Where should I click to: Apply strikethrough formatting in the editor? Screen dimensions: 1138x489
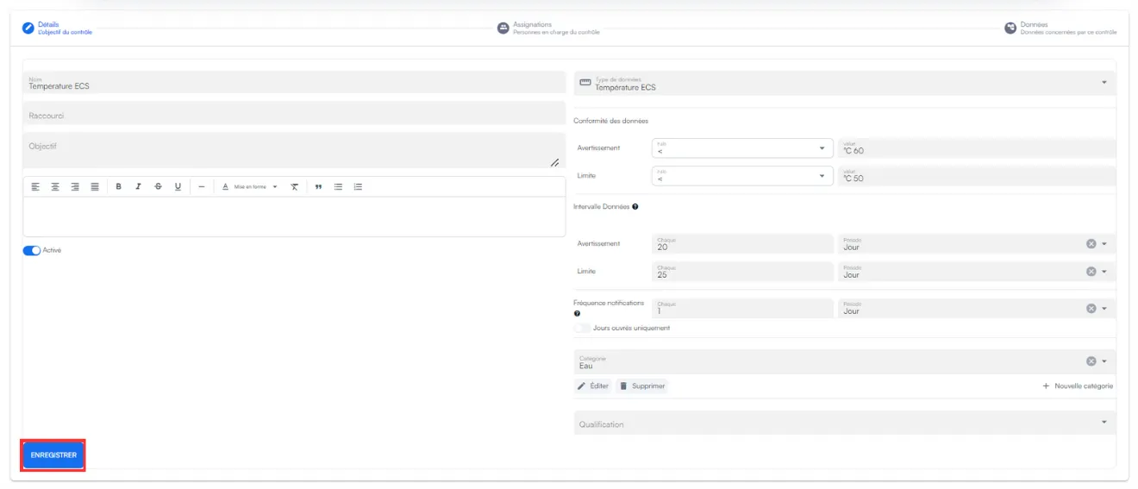(158, 186)
